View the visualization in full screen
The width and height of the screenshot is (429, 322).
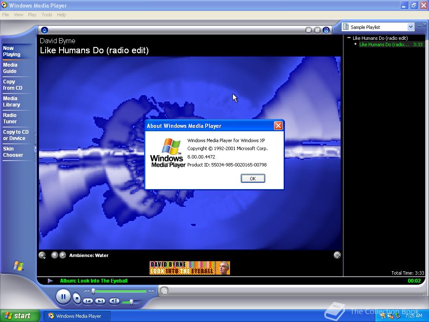(x=337, y=255)
